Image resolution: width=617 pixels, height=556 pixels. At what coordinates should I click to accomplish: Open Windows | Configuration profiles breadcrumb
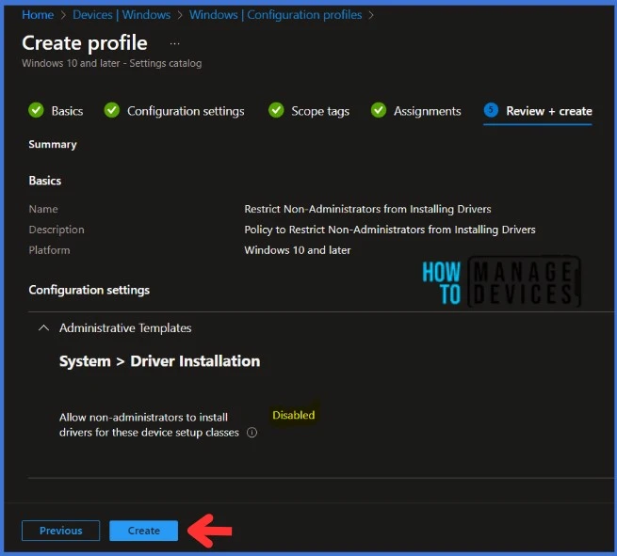click(x=275, y=14)
